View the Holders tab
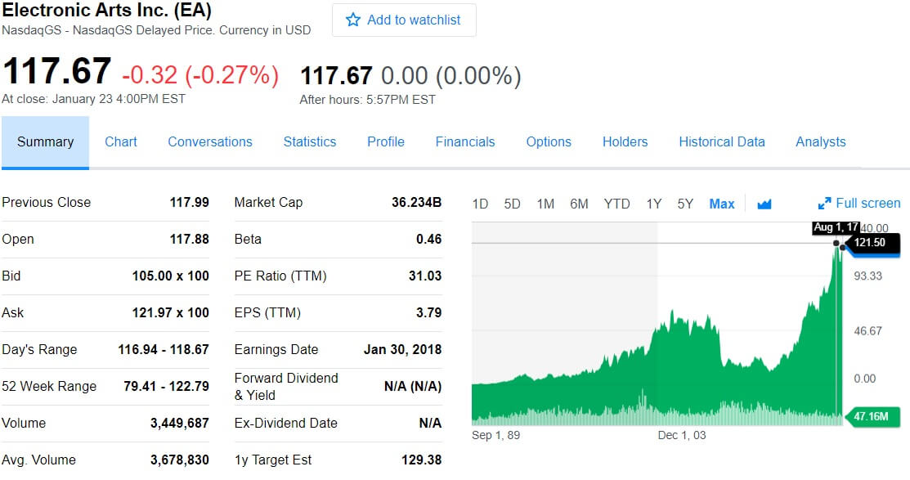Screen dimensions: 910x480 tap(625, 141)
